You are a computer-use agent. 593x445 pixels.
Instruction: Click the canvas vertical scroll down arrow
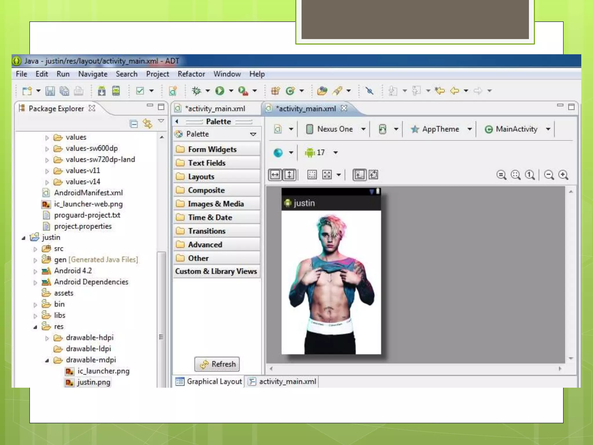coord(571,359)
